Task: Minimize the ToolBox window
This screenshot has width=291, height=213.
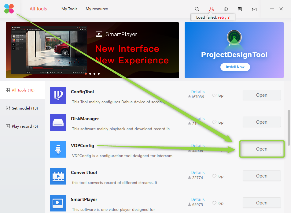Action: 272,9
